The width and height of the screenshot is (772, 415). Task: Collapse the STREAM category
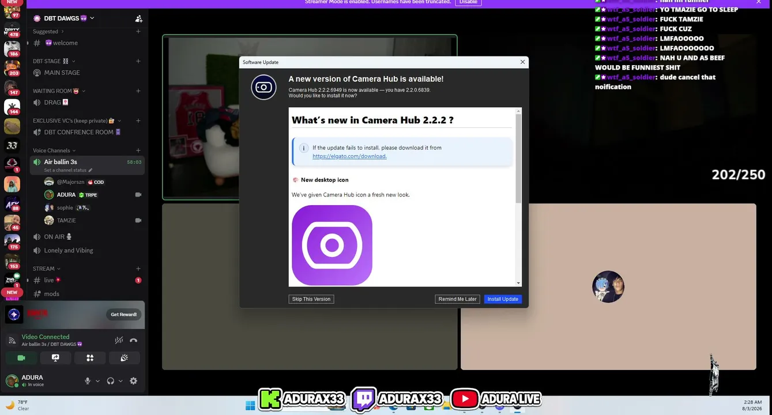click(x=46, y=269)
